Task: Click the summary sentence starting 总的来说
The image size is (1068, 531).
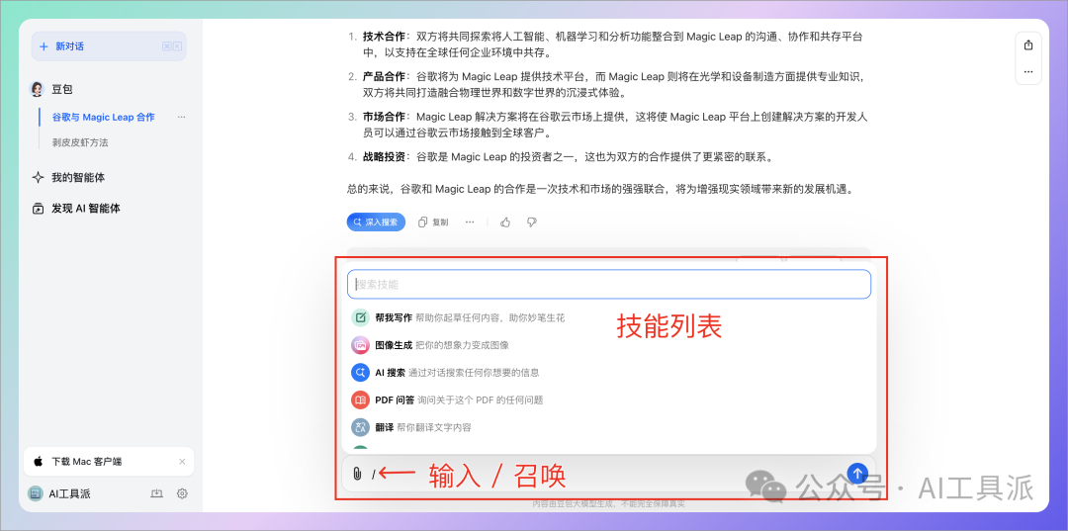Action: tap(600, 189)
